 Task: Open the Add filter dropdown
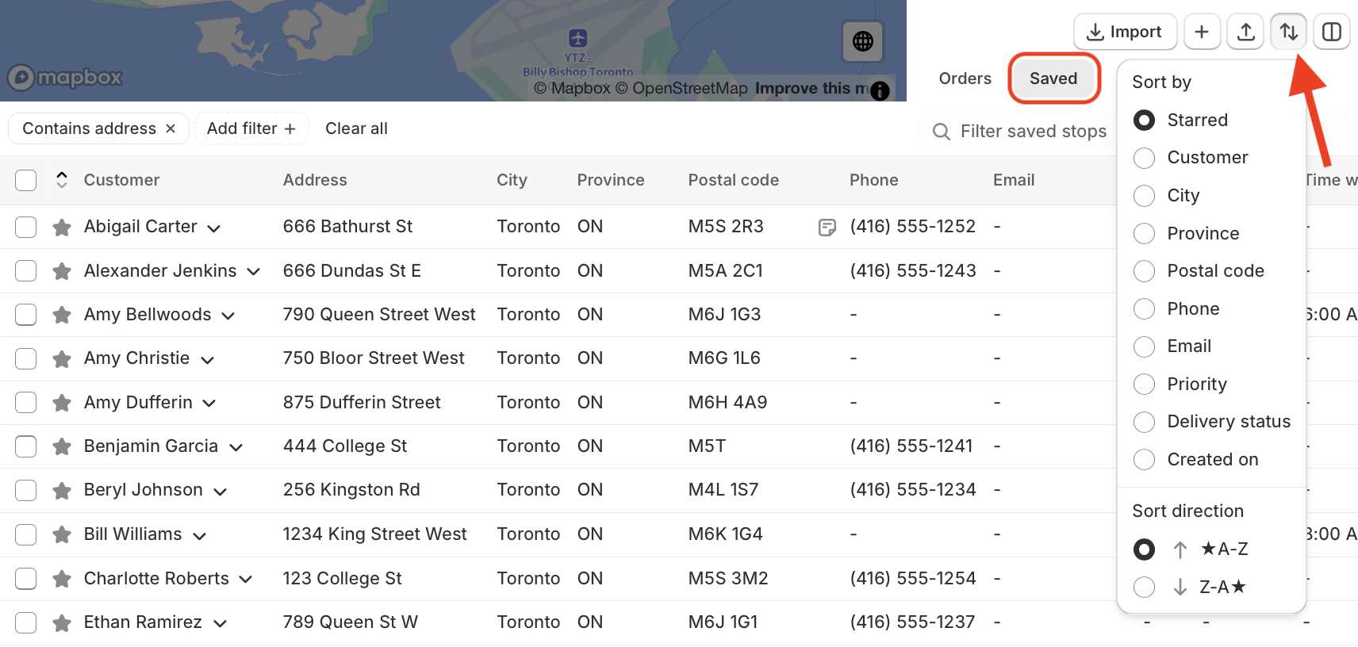coord(251,128)
